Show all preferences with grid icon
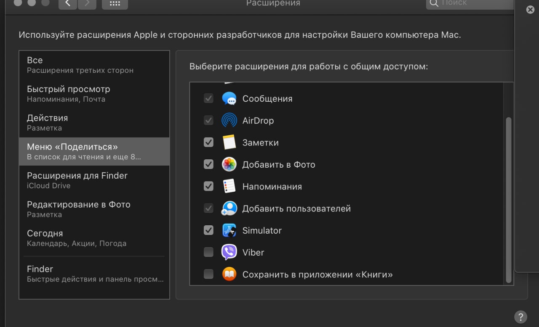This screenshot has width=539, height=327. [115, 4]
